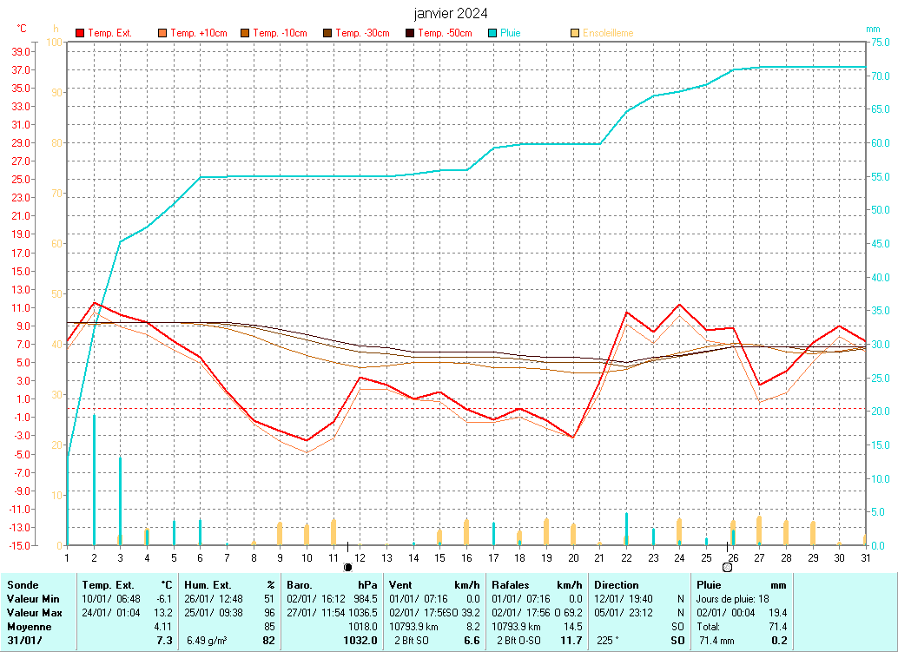The height and width of the screenshot is (652, 898).
Task: Select the 'Sonde' column header
Action: (23, 585)
